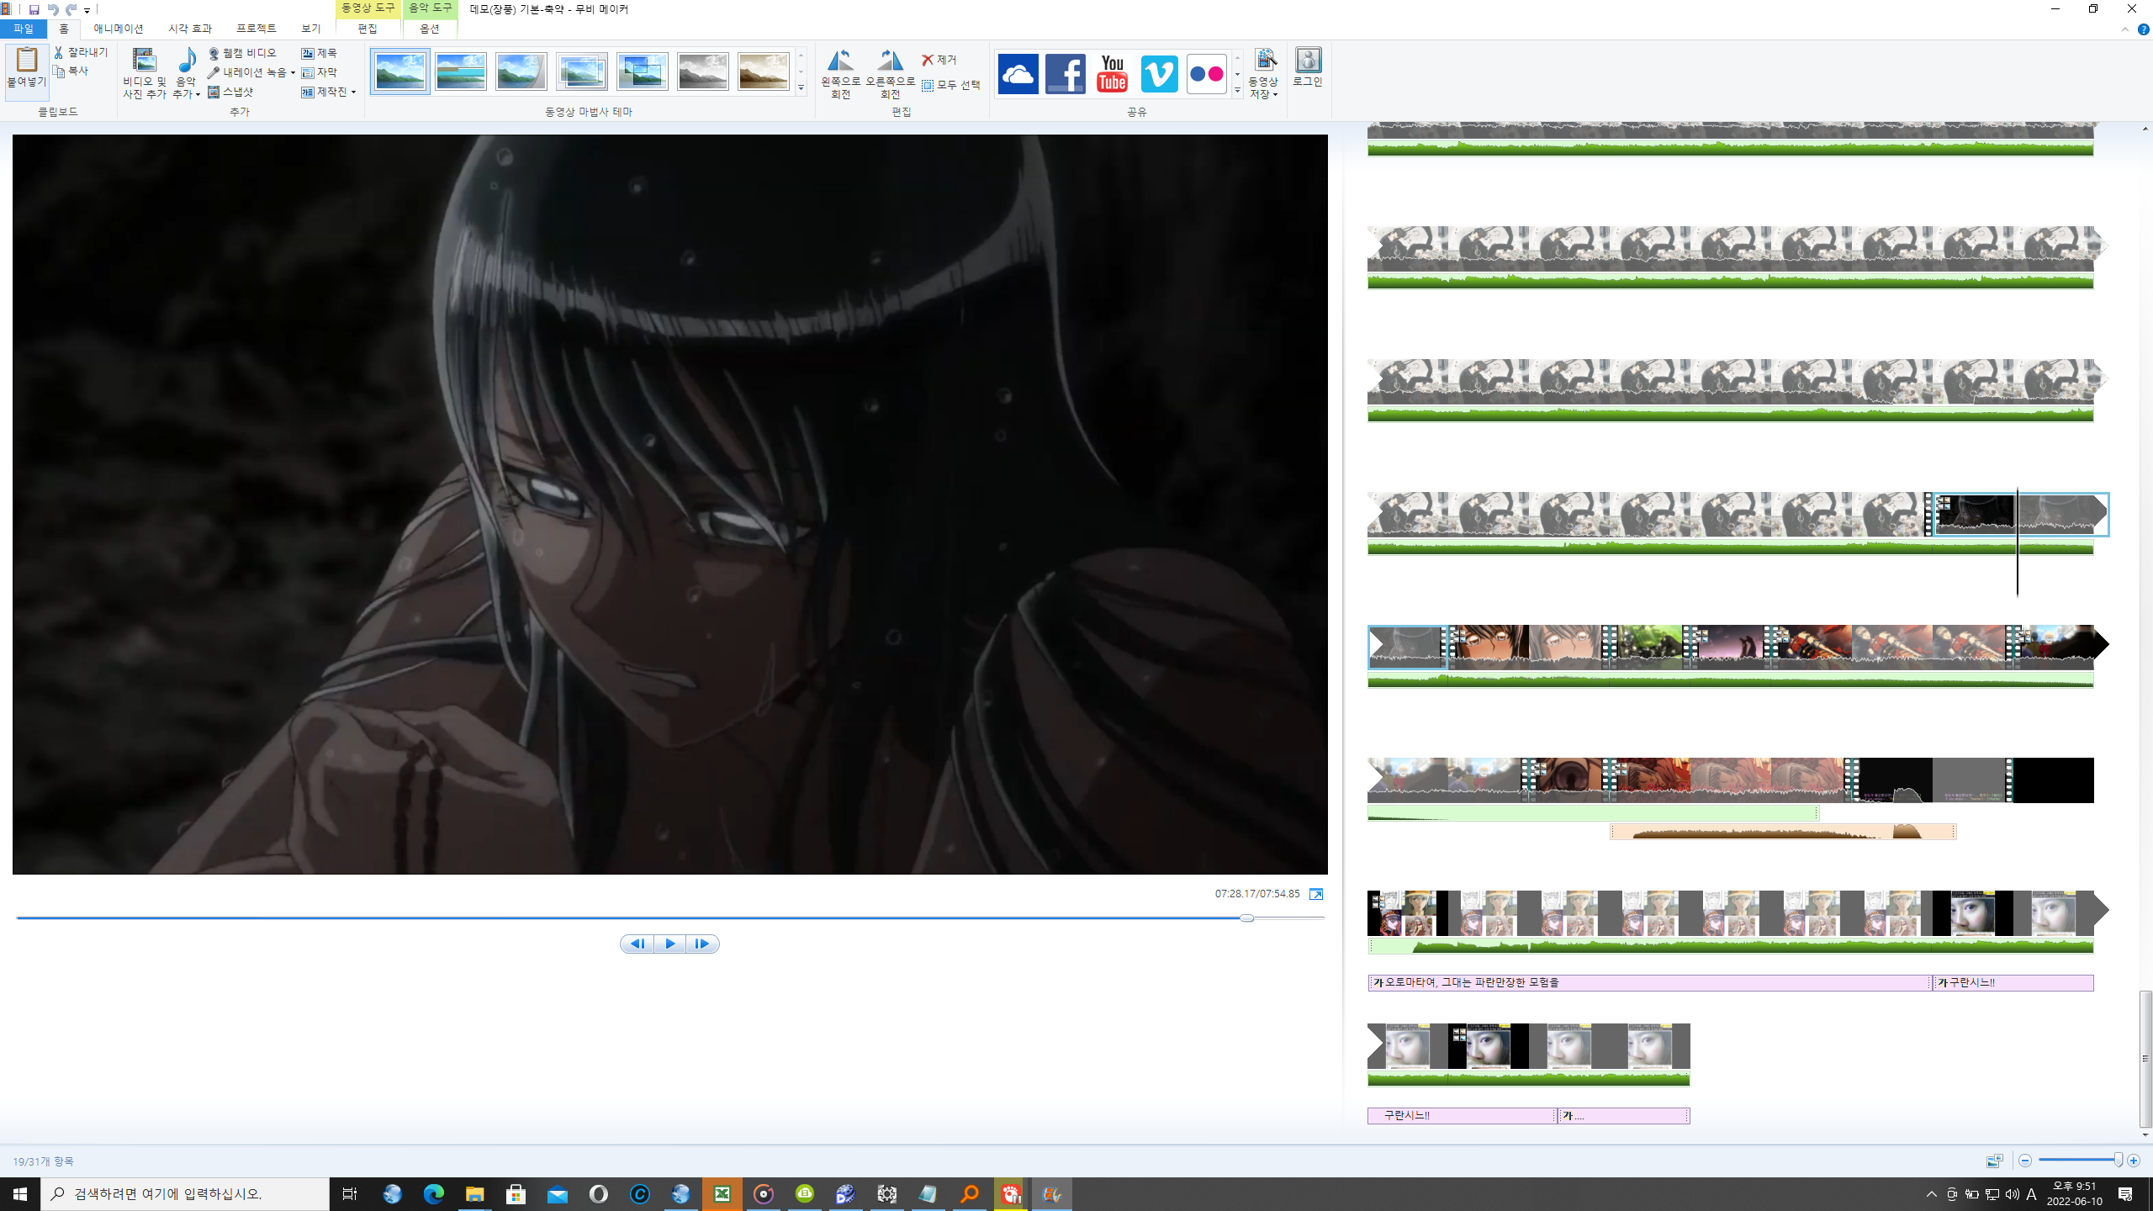Share to OneDrive cloud

pyautogui.click(x=1018, y=74)
